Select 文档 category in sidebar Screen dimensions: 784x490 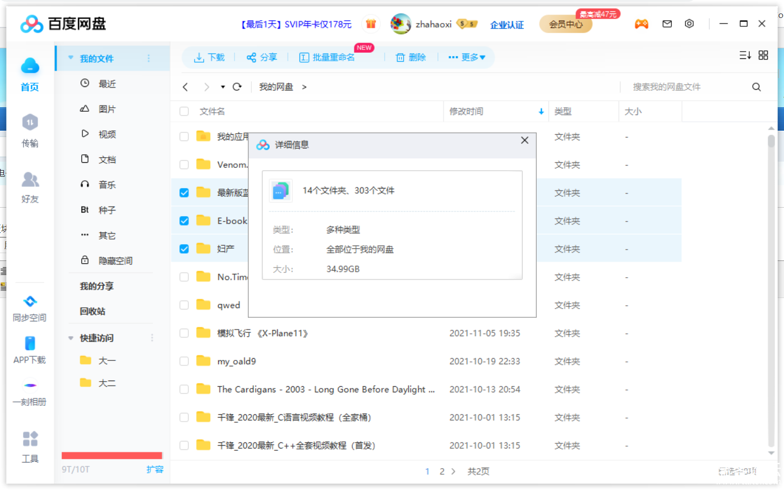tap(107, 159)
